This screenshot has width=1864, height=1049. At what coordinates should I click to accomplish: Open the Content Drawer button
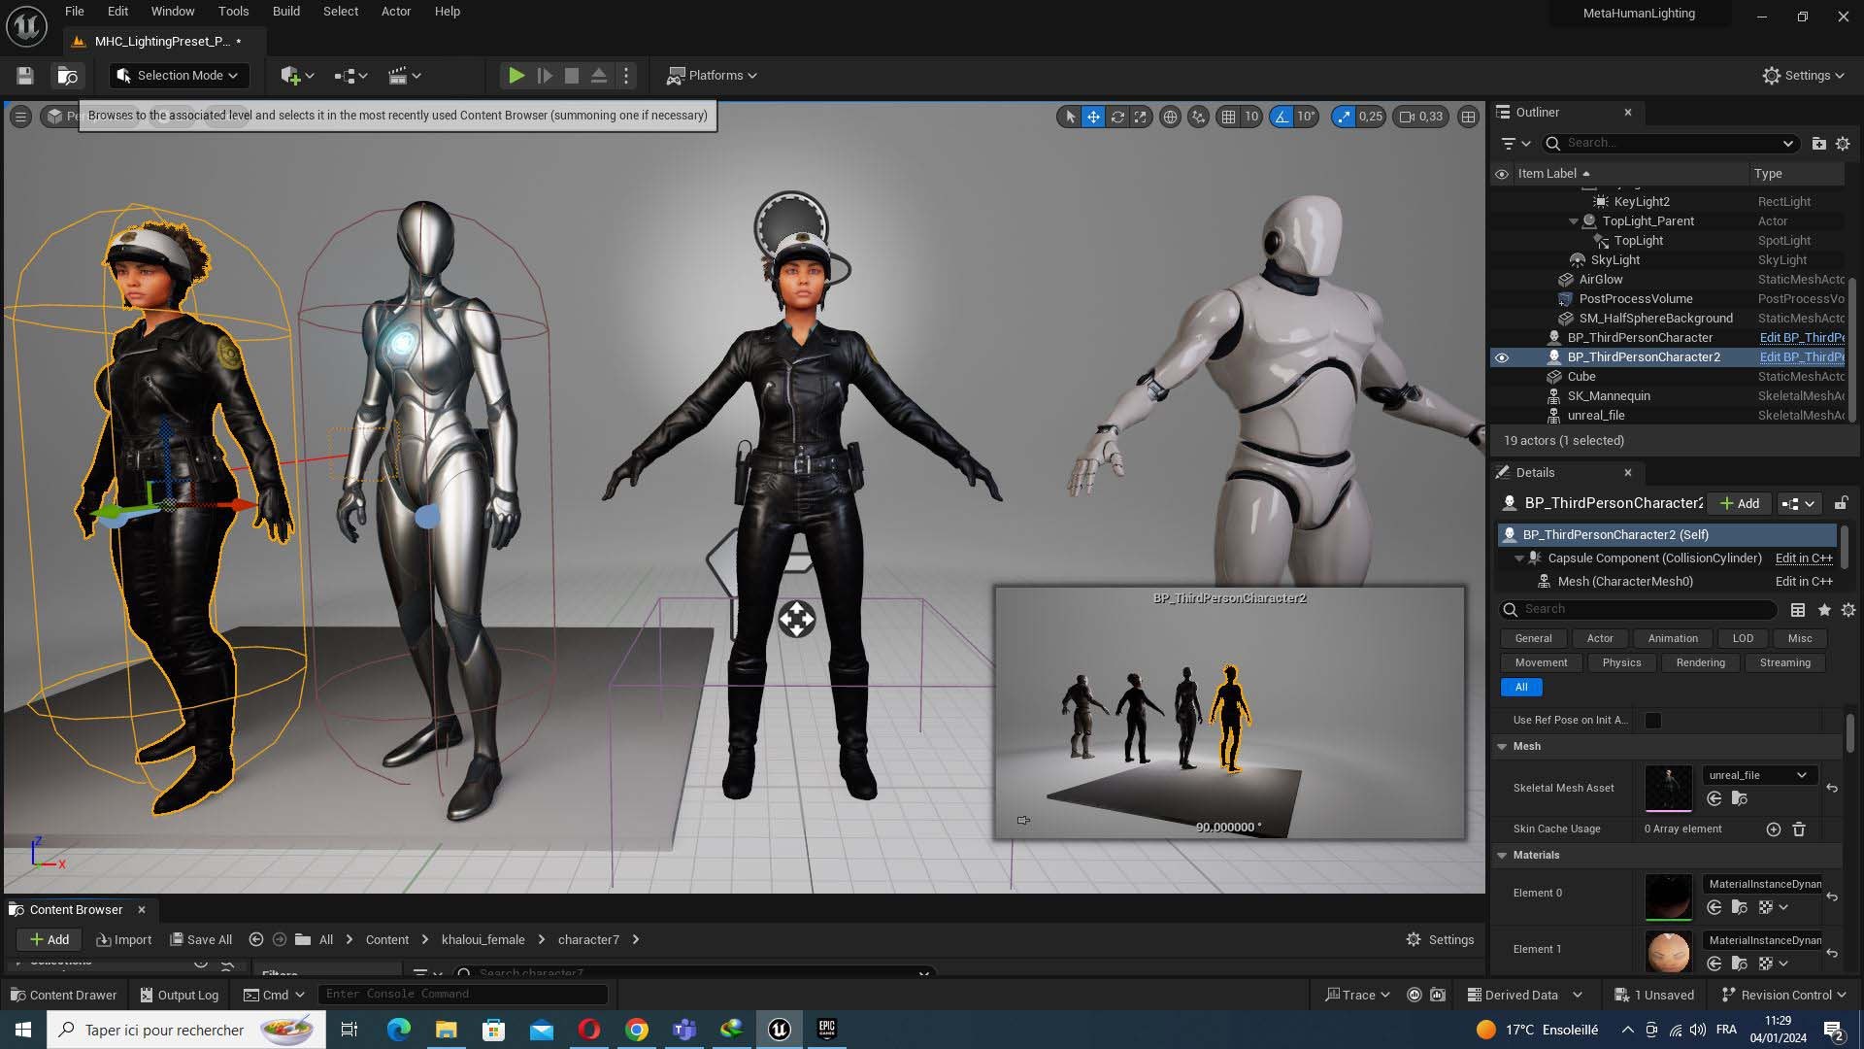(63, 996)
